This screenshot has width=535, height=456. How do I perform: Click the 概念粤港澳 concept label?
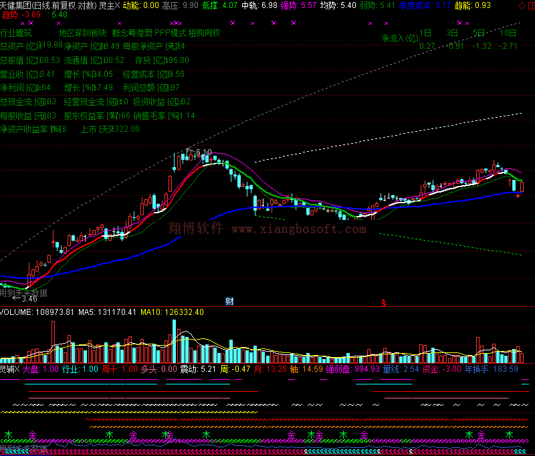coord(132,33)
